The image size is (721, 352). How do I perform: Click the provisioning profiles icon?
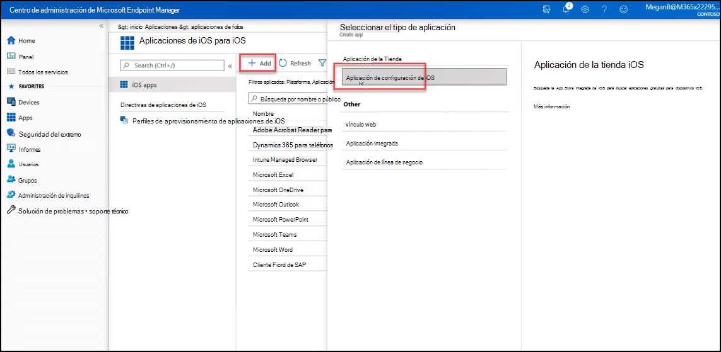123,120
